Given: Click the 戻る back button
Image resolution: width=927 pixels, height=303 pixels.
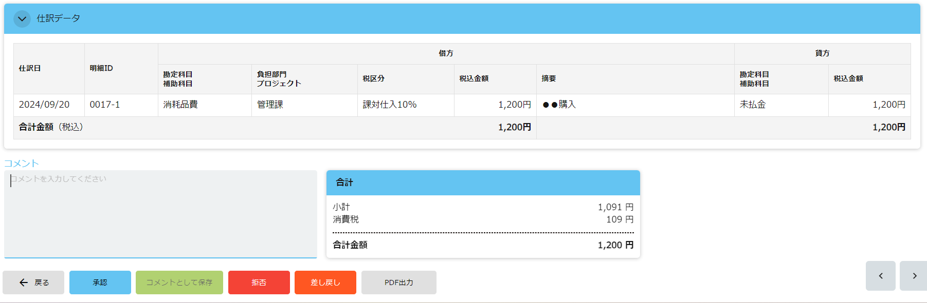Looking at the screenshot, I should pyautogui.click(x=33, y=282).
